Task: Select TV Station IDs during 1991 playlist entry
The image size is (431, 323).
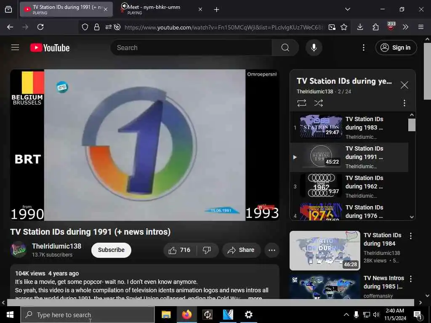Action: tap(349, 157)
